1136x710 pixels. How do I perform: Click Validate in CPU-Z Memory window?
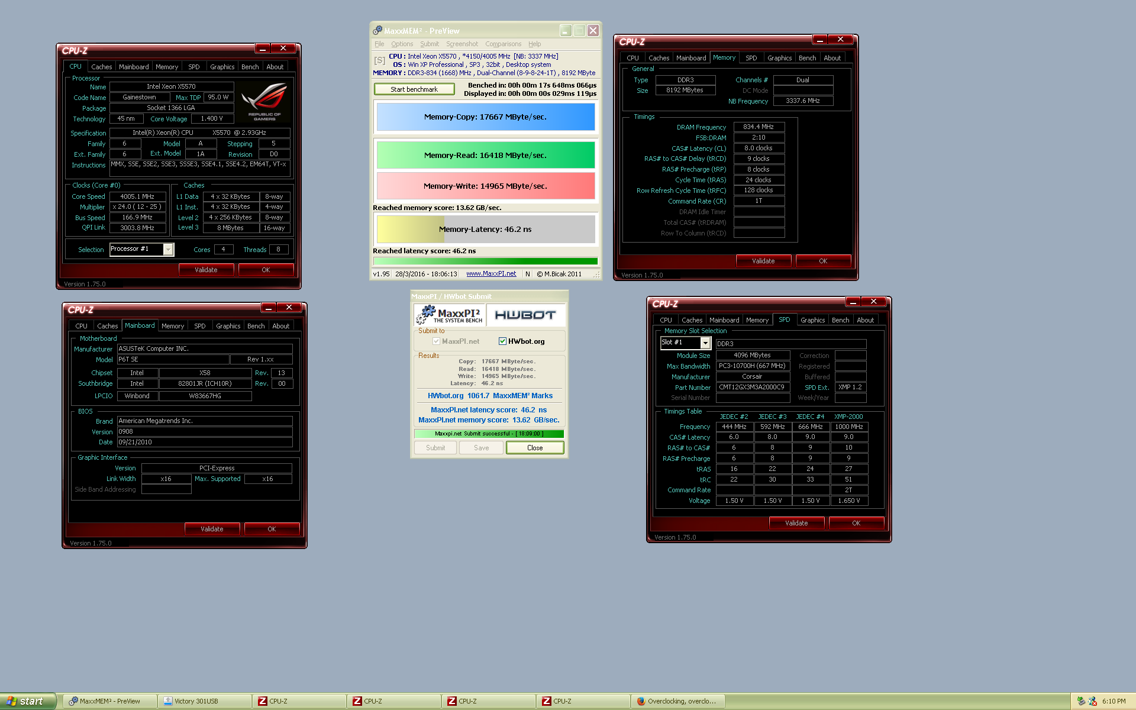[x=763, y=261]
